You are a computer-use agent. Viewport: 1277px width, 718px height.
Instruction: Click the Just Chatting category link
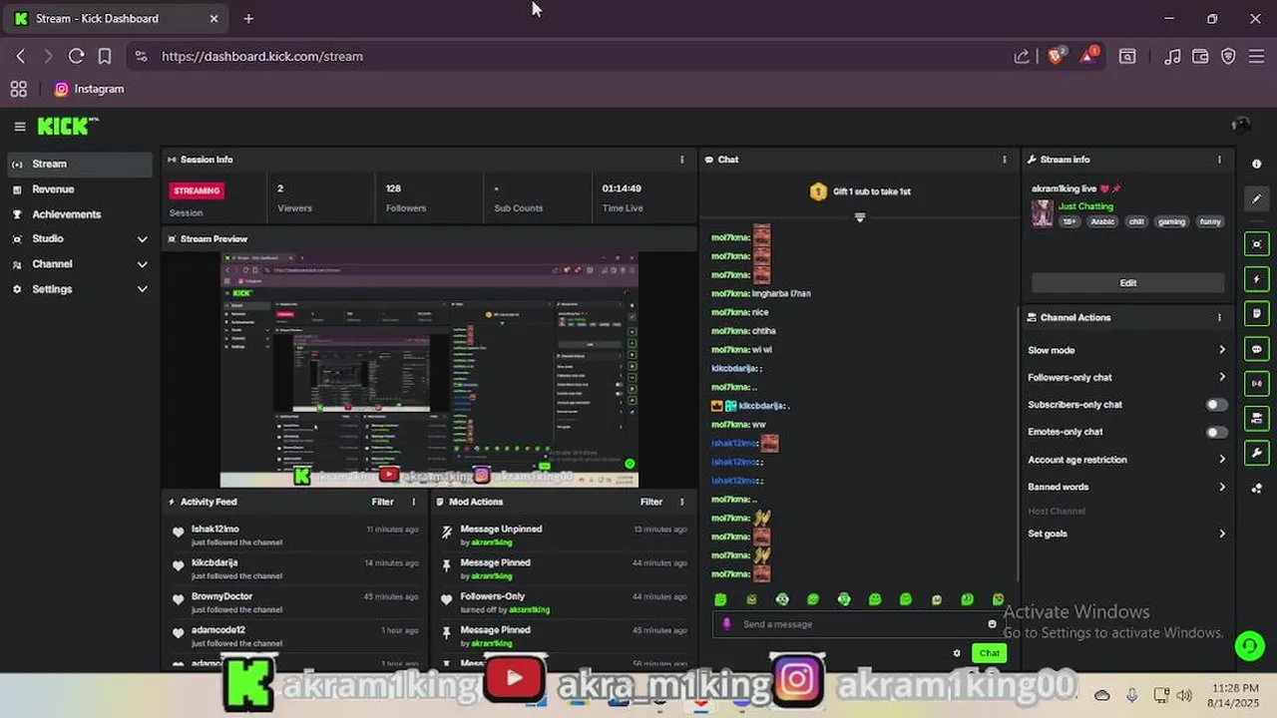point(1085,206)
